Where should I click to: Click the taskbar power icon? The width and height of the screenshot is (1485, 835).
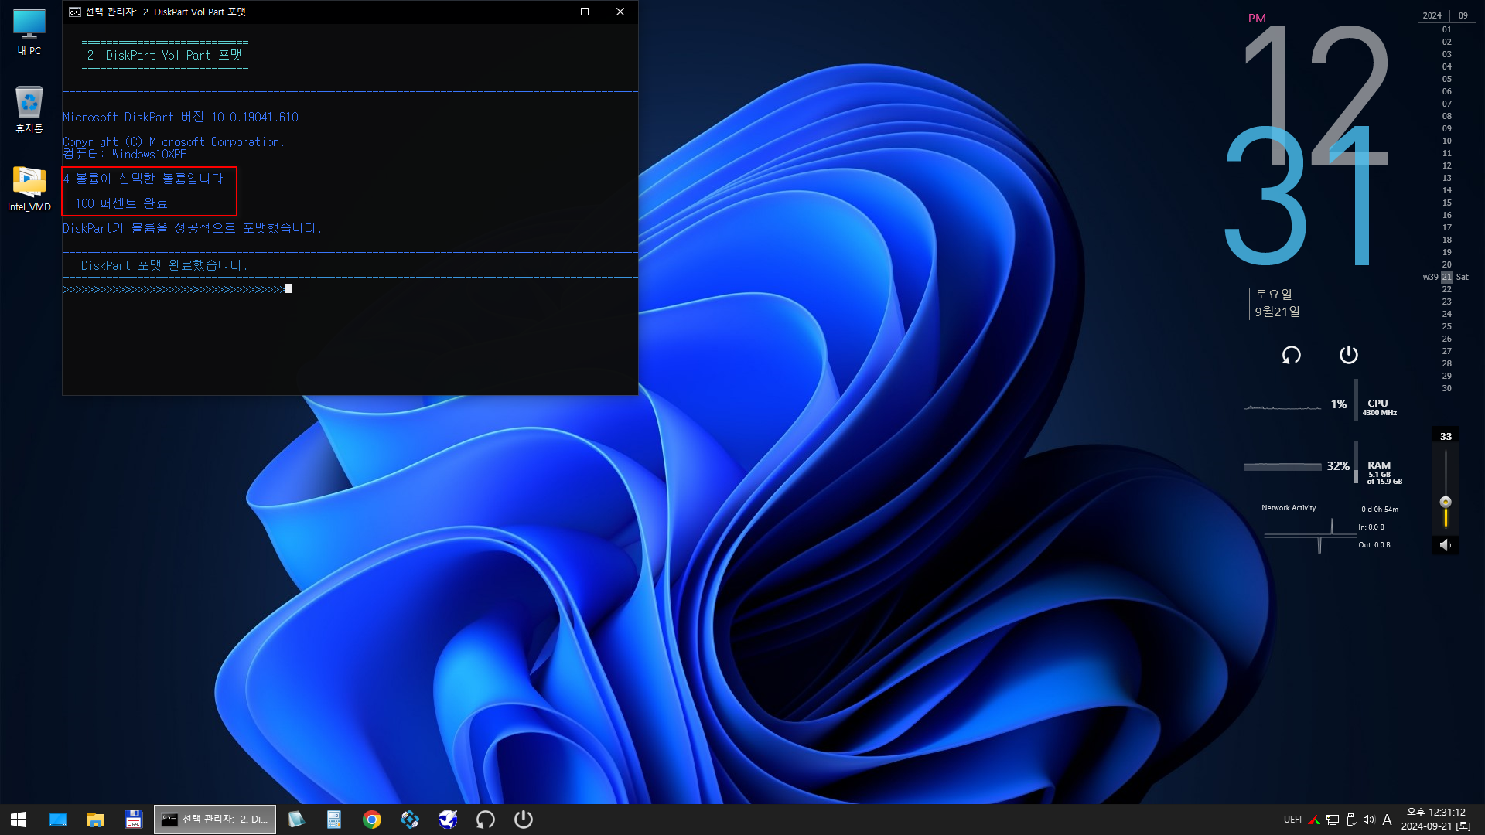click(524, 820)
